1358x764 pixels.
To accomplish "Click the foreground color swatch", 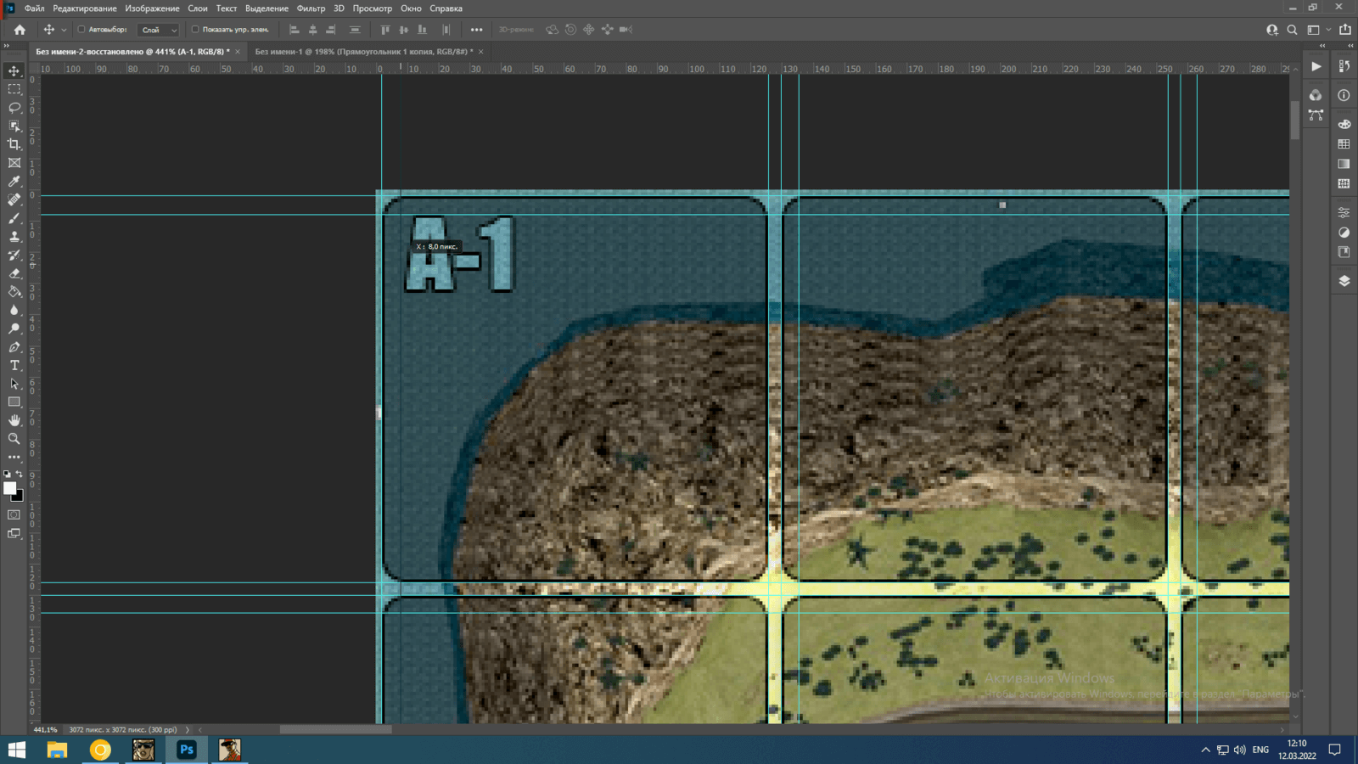I will click(9, 487).
